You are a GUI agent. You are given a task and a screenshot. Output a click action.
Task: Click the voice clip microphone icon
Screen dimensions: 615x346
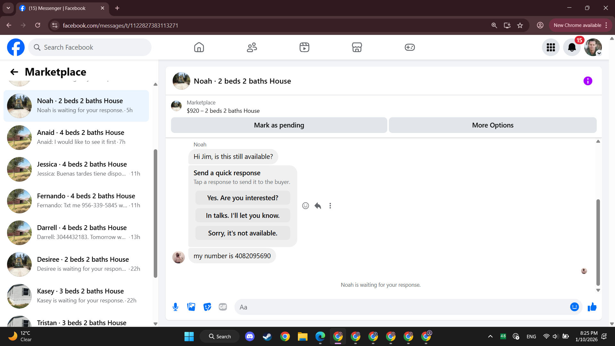(175, 307)
